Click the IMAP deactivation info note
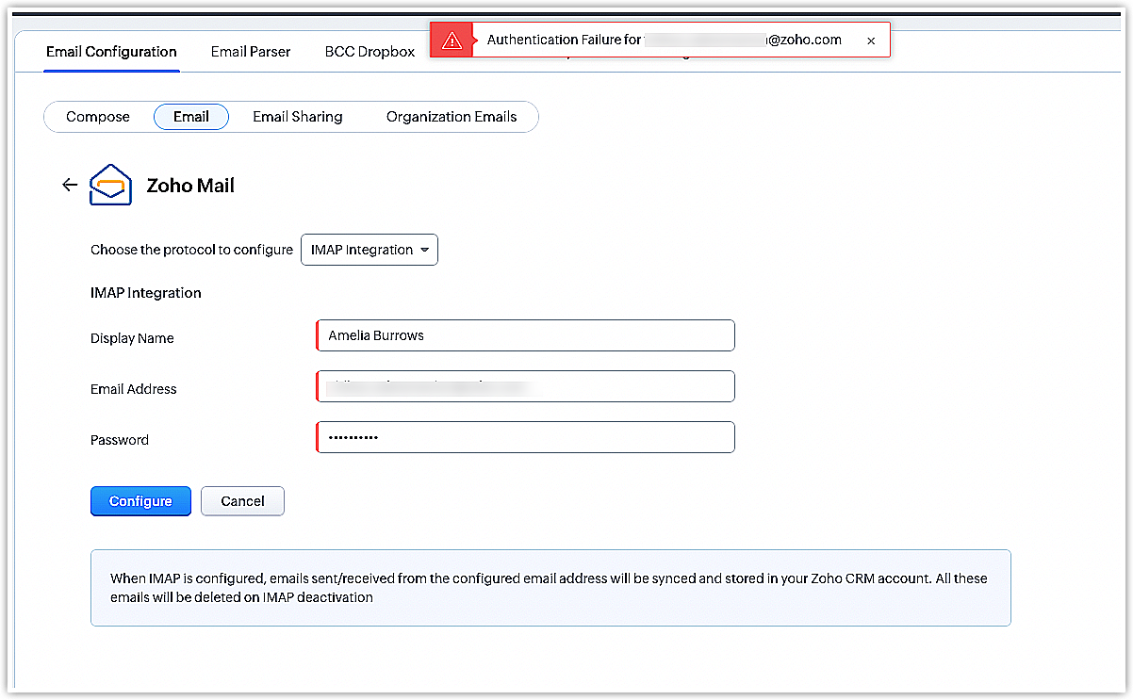Image resolution: width=1133 pixels, height=700 pixels. coord(550,588)
